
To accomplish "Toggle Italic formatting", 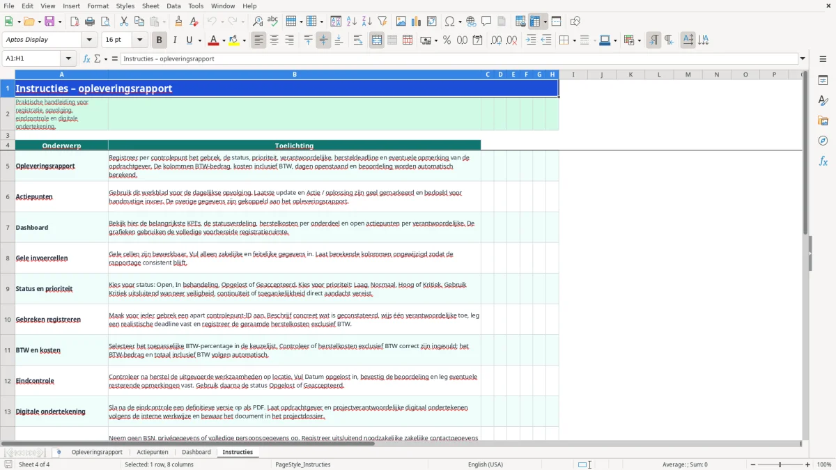I will point(175,40).
